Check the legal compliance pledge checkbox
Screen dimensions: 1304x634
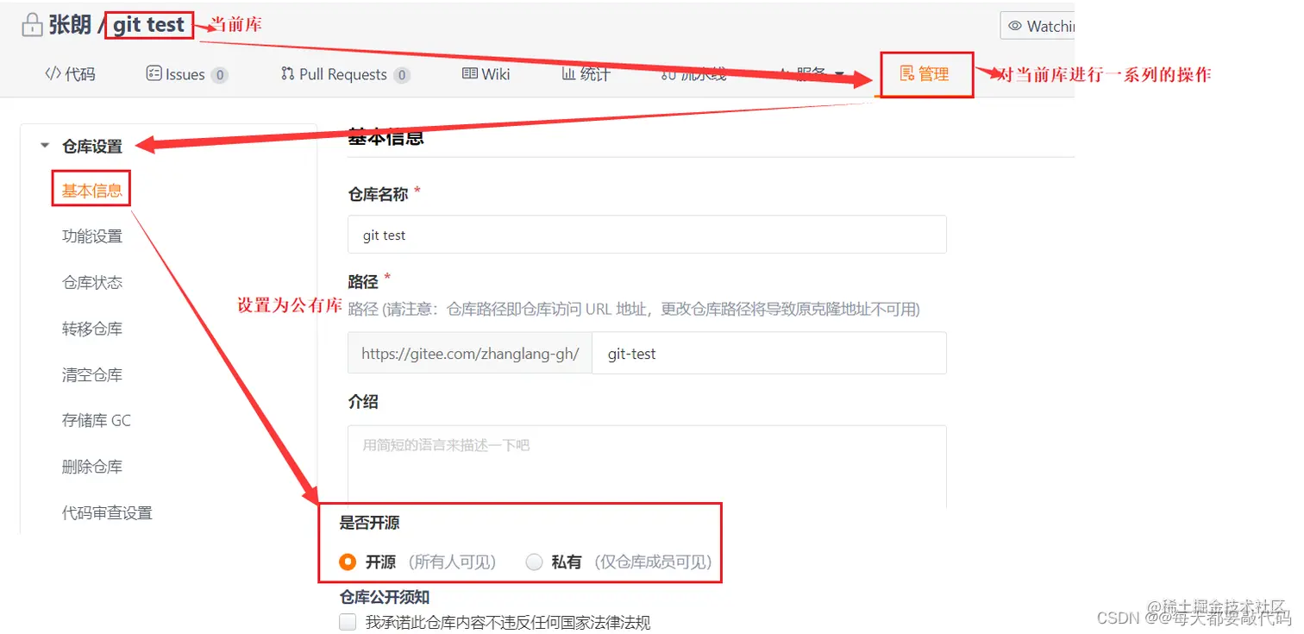[348, 622]
